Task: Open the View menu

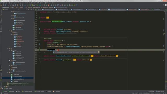Action: click(7, 3)
